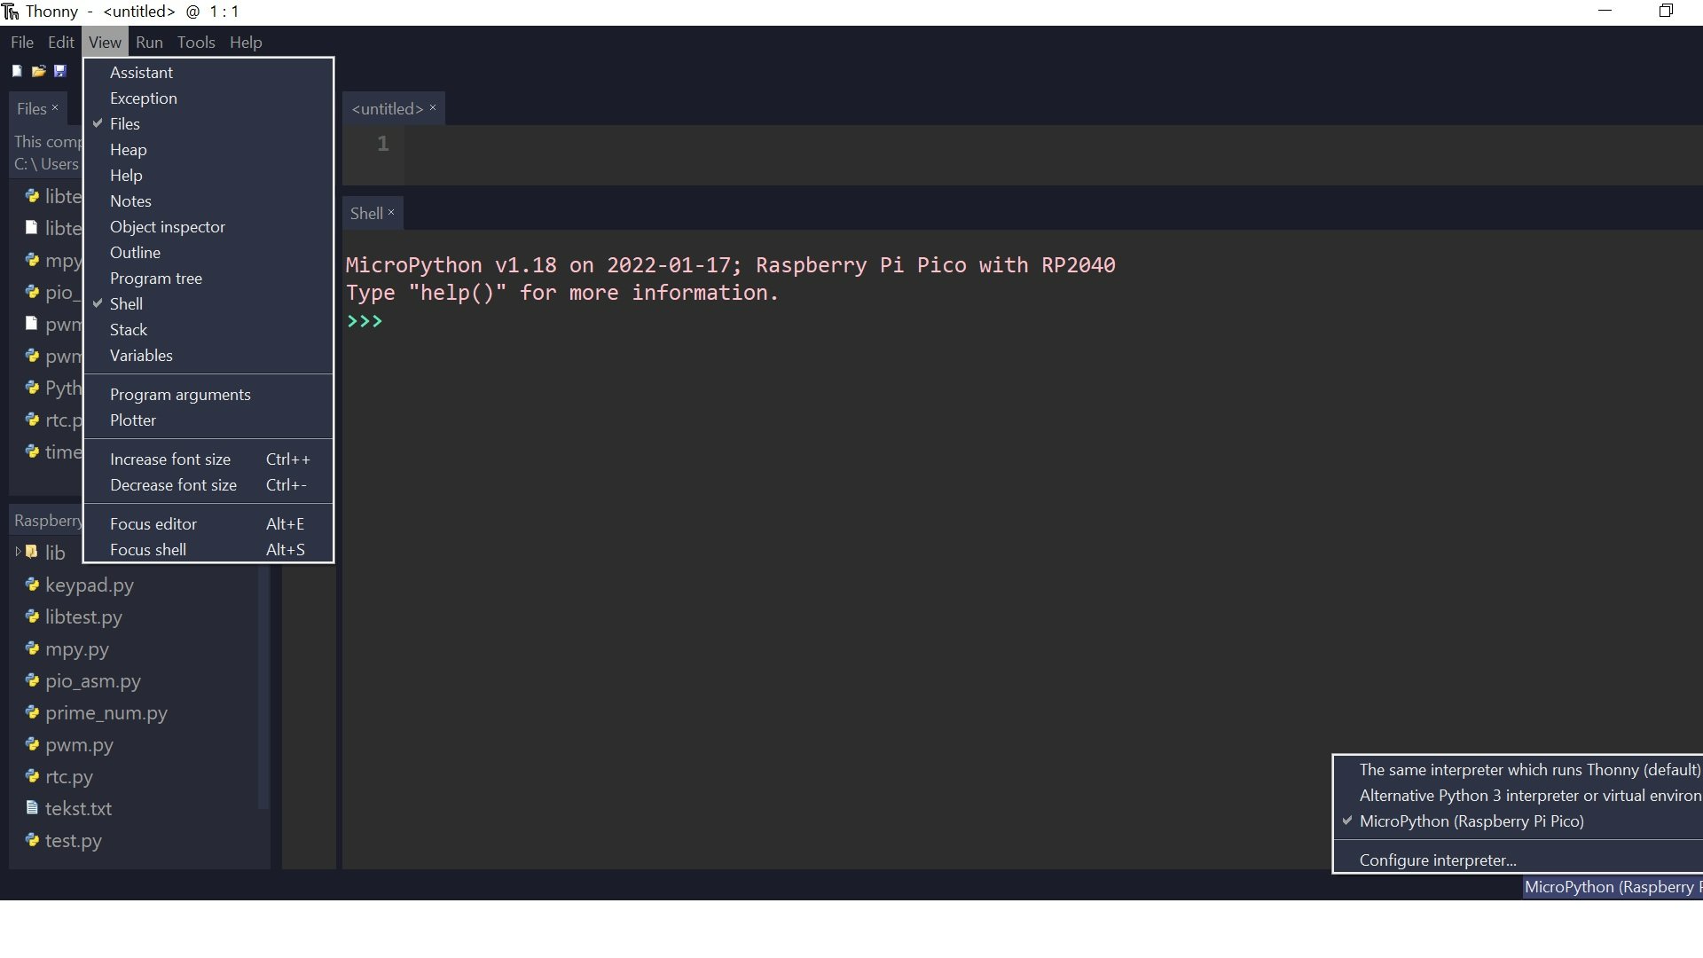Open the Edit menu
This screenshot has height=958, width=1703.
(x=61, y=43)
